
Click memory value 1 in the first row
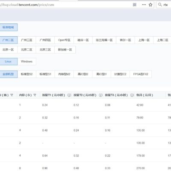click(x=20, y=105)
